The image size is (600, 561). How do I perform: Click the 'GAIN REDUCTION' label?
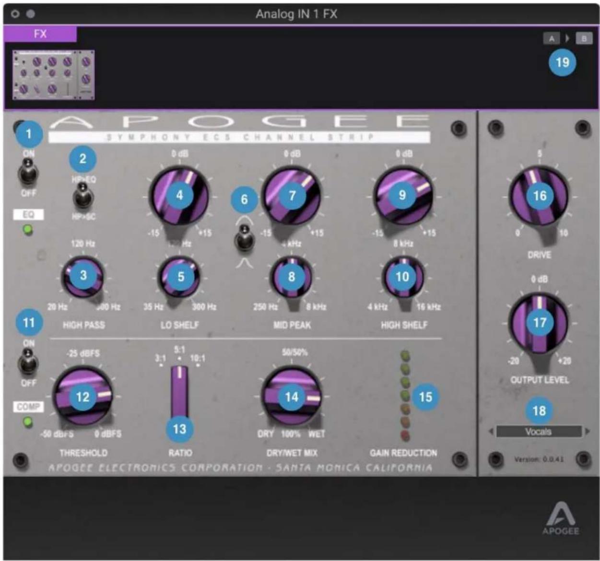pos(403,453)
